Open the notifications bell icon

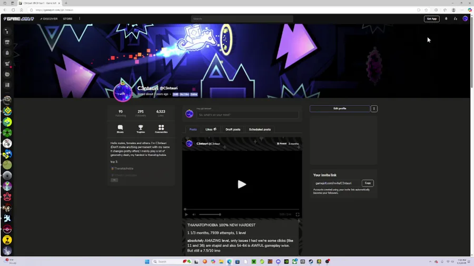pos(446,19)
